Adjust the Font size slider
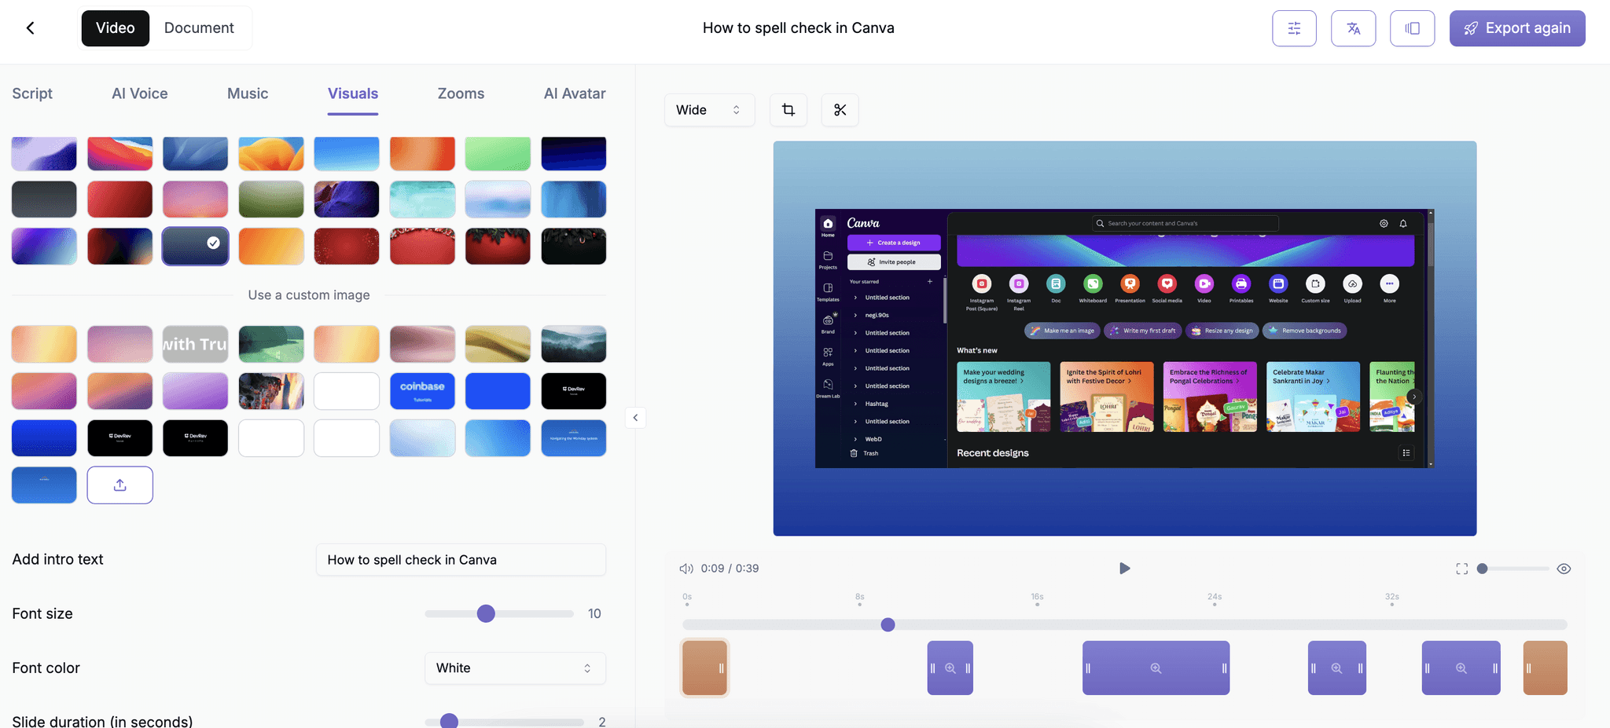 pyautogui.click(x=486, y=613)
